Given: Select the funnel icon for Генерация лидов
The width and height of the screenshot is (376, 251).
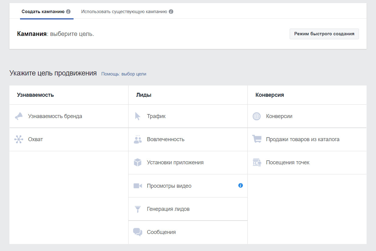Looking at the screenshot, I should (138, 209).
